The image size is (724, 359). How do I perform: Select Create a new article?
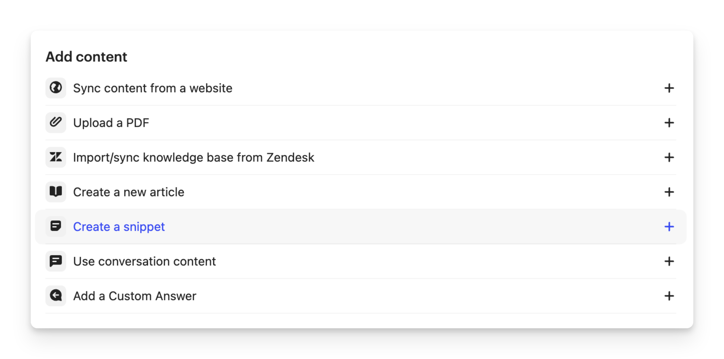pos(129,192)
